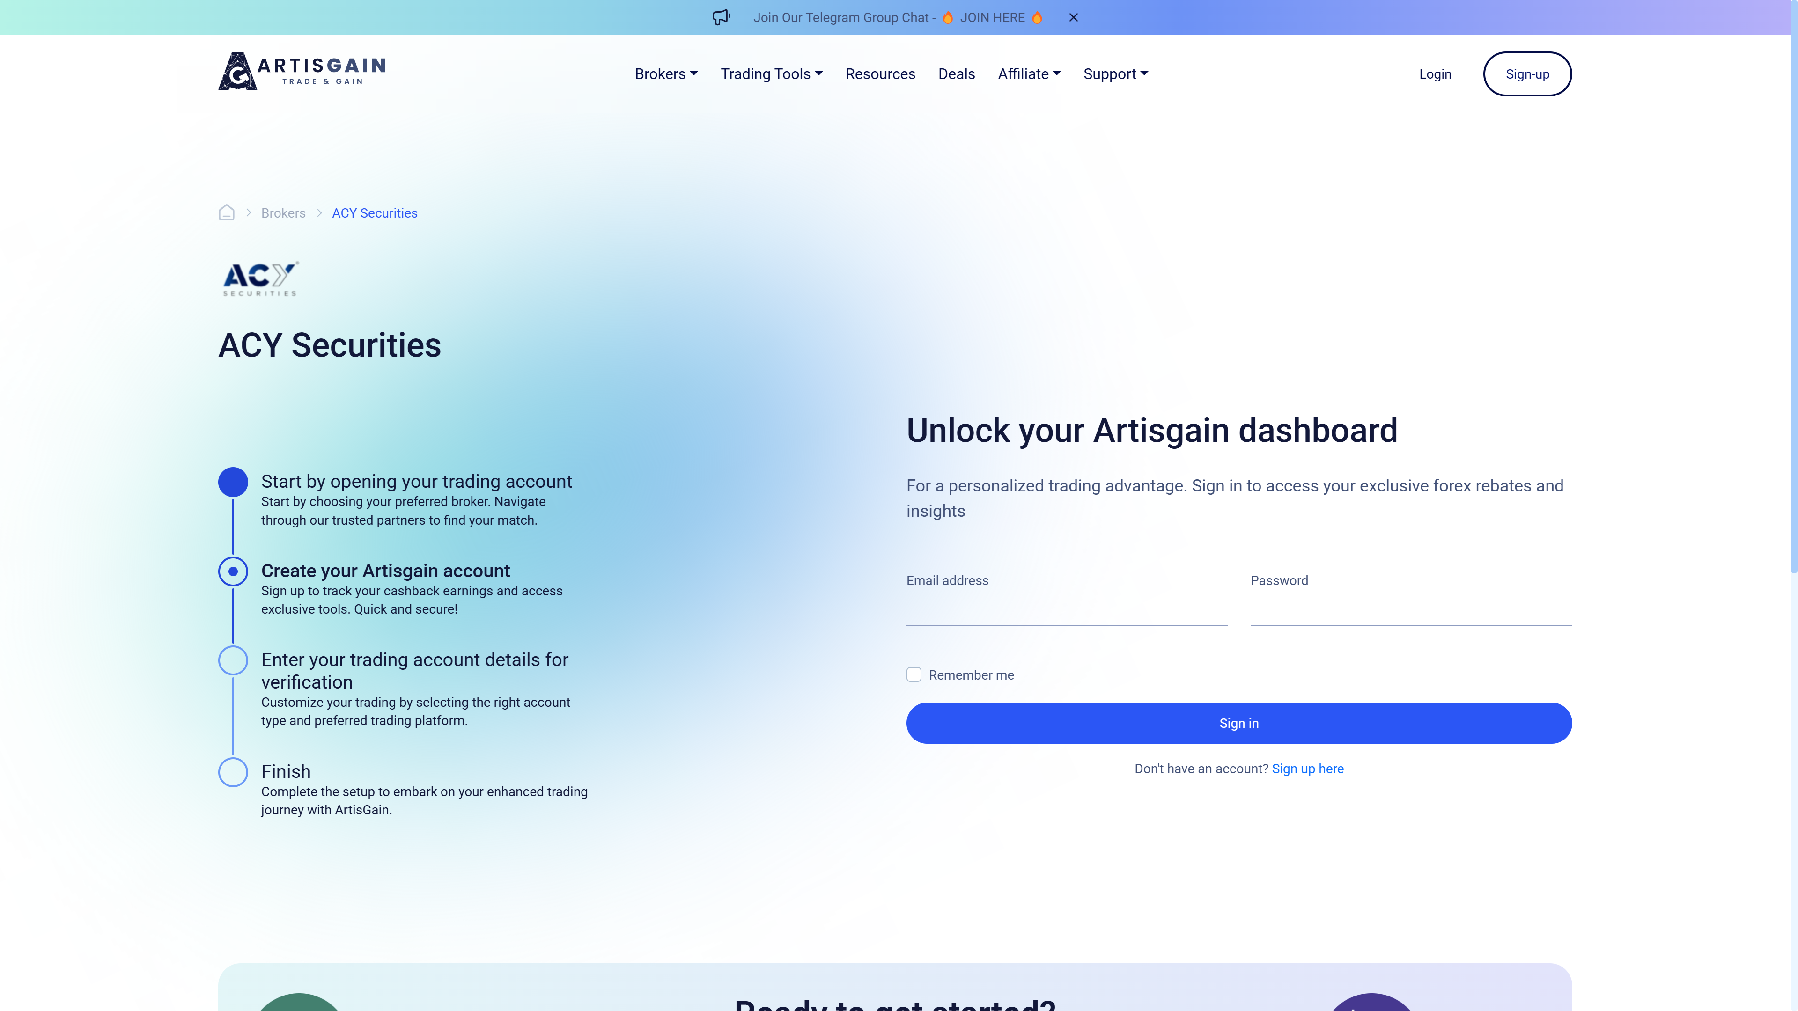Screen dimensions: 1798x1011
Task: Click the ACY Securities breadcrumb
Action: click(x=375, y=213)
